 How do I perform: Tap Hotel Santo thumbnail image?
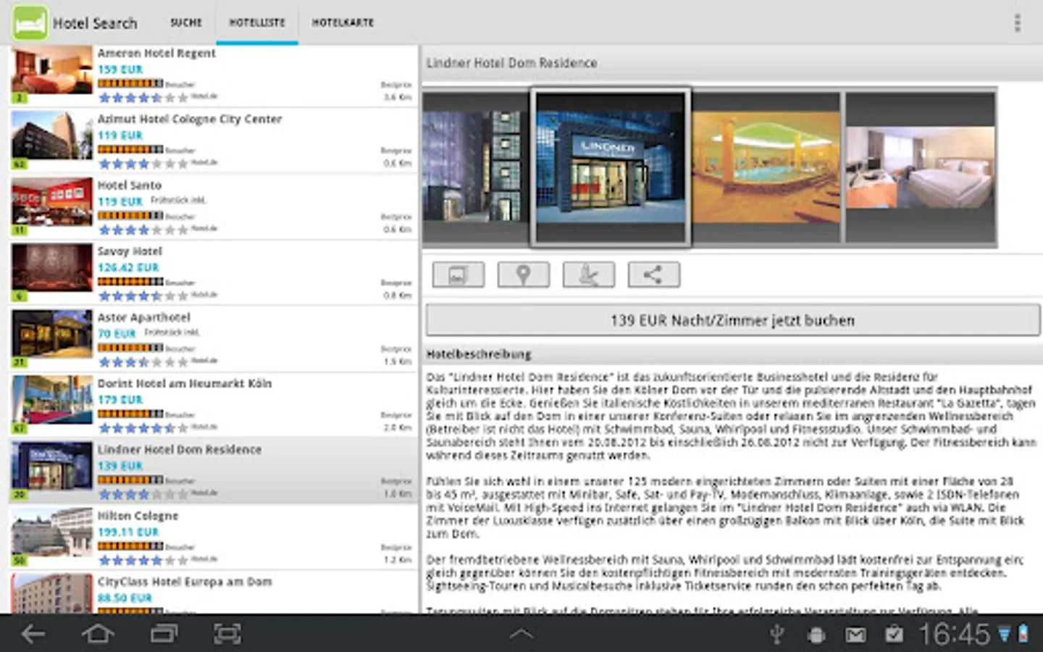pos(51,202)
